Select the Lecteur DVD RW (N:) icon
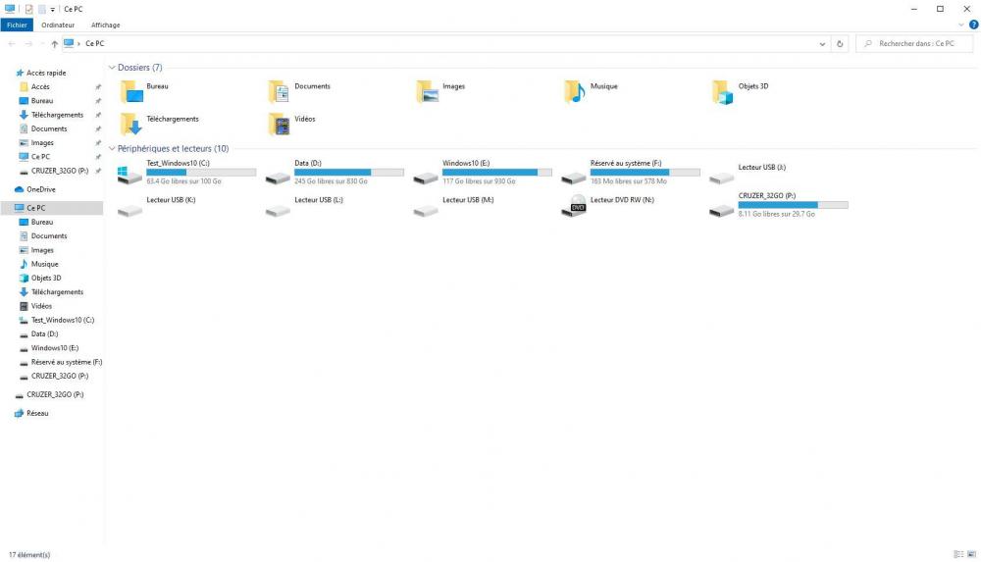Image resolution: width=981 pixels, height=562 pixels. point(574,206)
